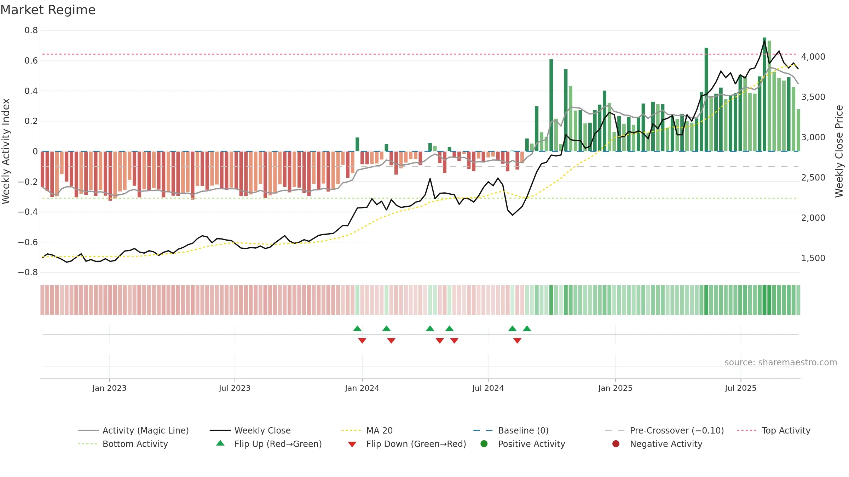Click the Jan 2025 axis label
Viewport: 849px width, 477px height.
[615, 388]
